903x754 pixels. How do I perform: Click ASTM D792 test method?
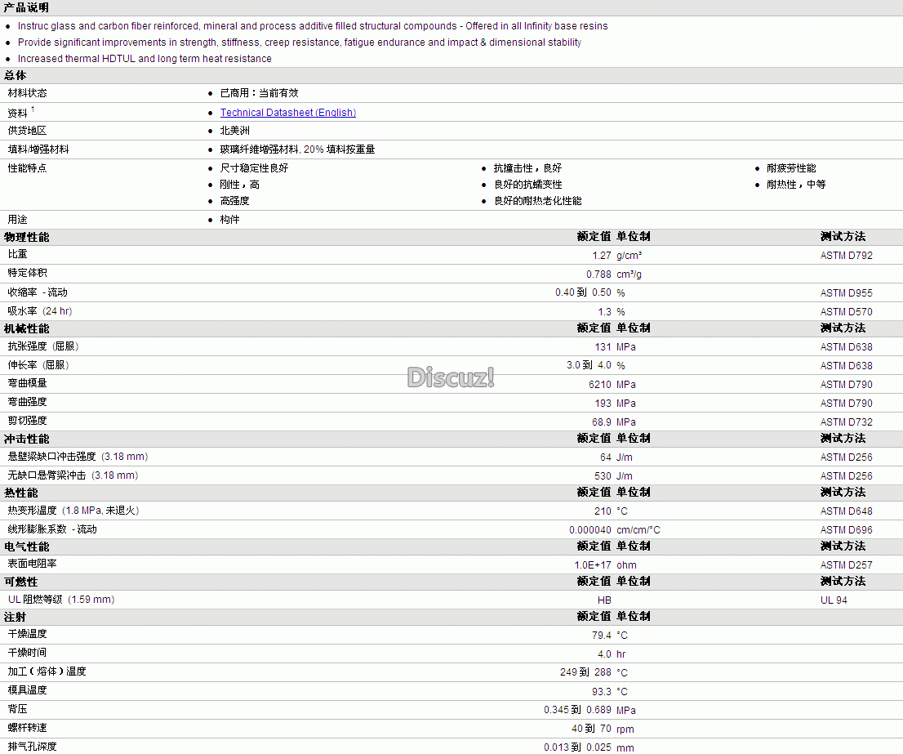click(x=846, y=255)
